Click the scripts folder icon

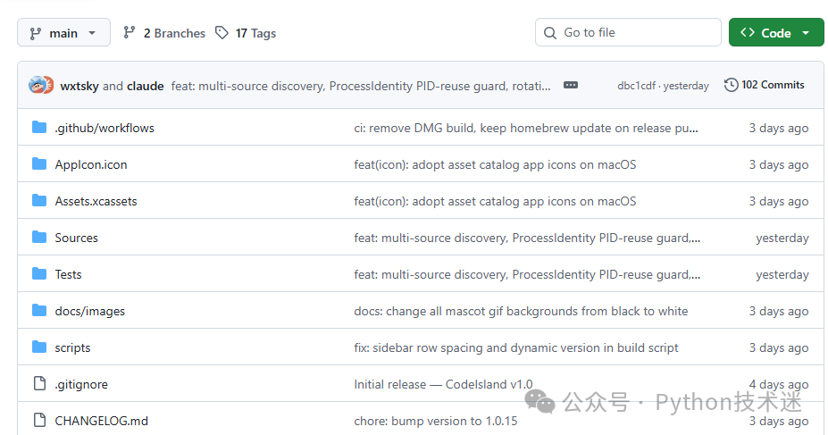click(x=39, y=347)
